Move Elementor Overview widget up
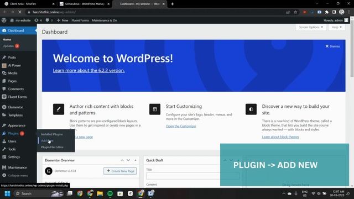The width and height of the screenshot is (354, 199). 122,160
